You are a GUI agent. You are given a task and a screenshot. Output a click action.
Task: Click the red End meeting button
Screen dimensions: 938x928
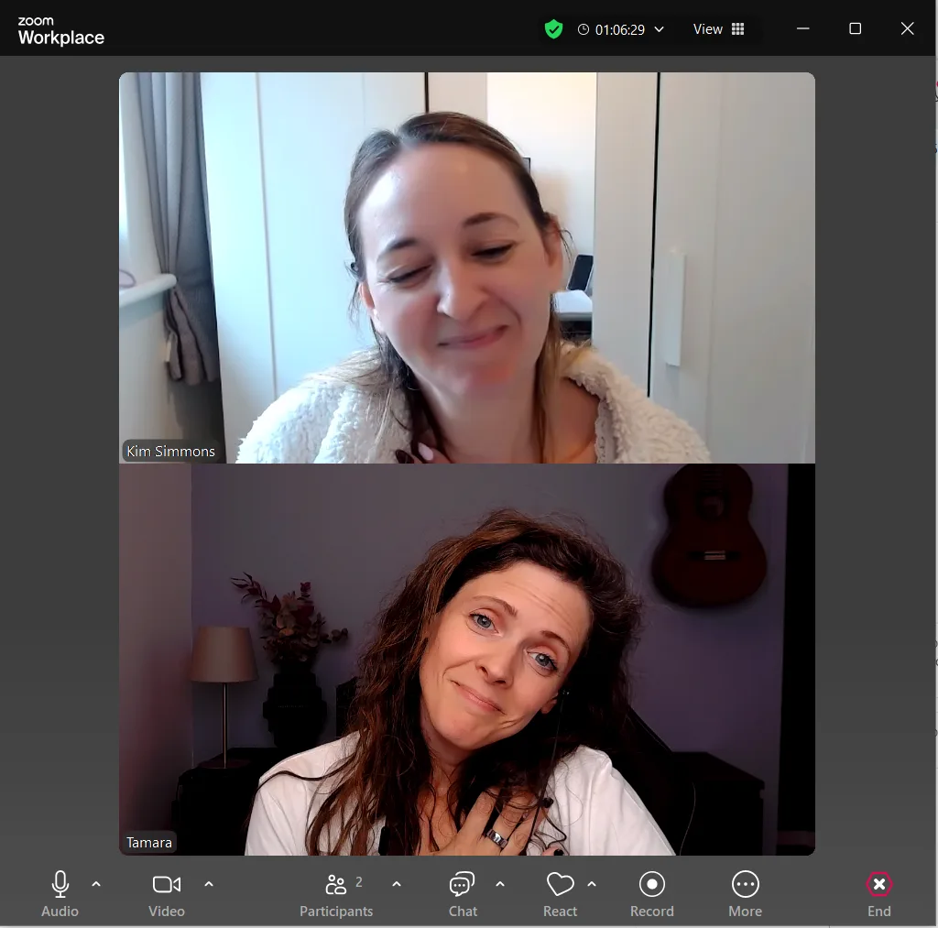coord(878,885)
